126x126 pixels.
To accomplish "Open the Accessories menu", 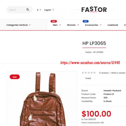I will tap(93, 25).
